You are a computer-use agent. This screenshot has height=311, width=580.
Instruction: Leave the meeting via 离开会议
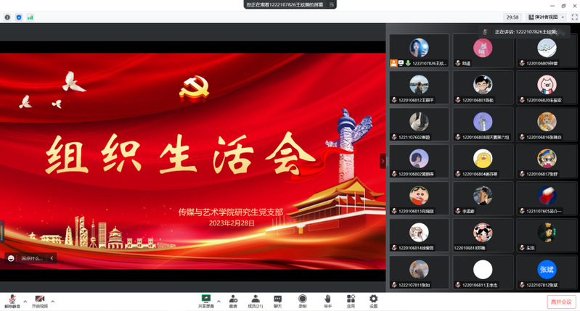tap(560, 302)
